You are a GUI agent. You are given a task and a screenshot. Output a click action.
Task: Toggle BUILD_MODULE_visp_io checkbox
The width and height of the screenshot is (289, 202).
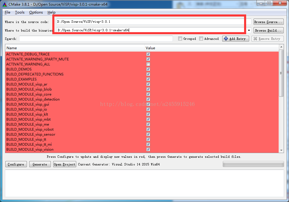point(148,109)
